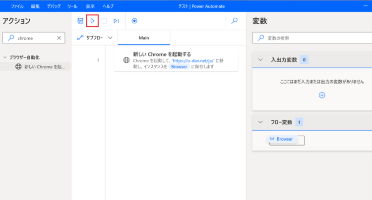Image resolution: width=372 pixels, height=200 pixels.
Task: Click the 入出力変数 count badge 0
Action: pyautogui.click(x=304, y=59)
